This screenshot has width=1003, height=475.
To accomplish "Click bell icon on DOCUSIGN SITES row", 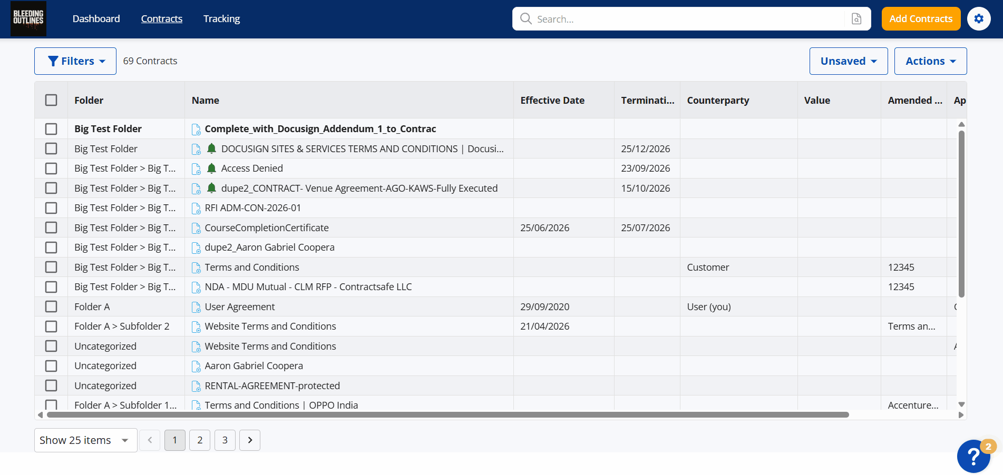I will tap(211, 149).
